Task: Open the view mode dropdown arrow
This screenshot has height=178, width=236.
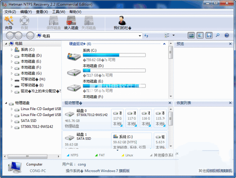Action: click(x=173, y=35)
